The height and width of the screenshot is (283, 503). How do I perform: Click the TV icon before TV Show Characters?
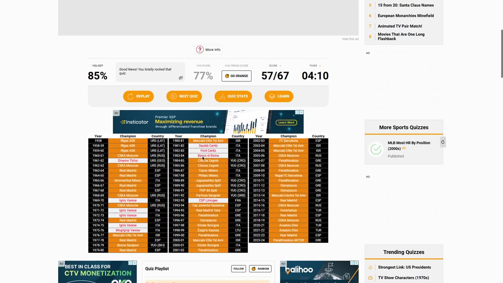point(370,278)
